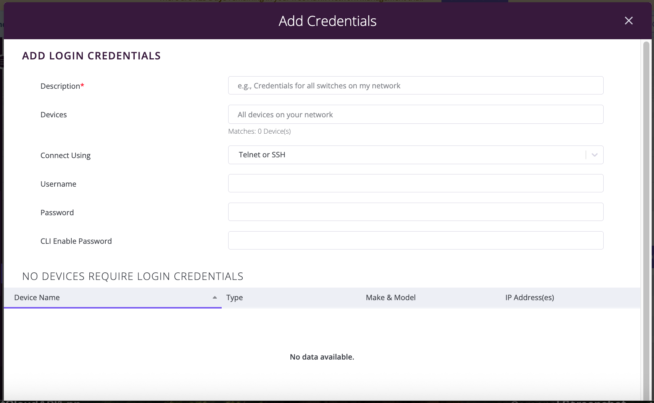Sort the table by IP Address(es) column
This screenshot has height=403, width=654.
tap(529, 297)
